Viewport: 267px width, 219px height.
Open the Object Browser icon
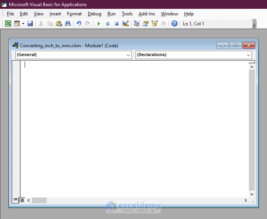[x=154, y=23]
